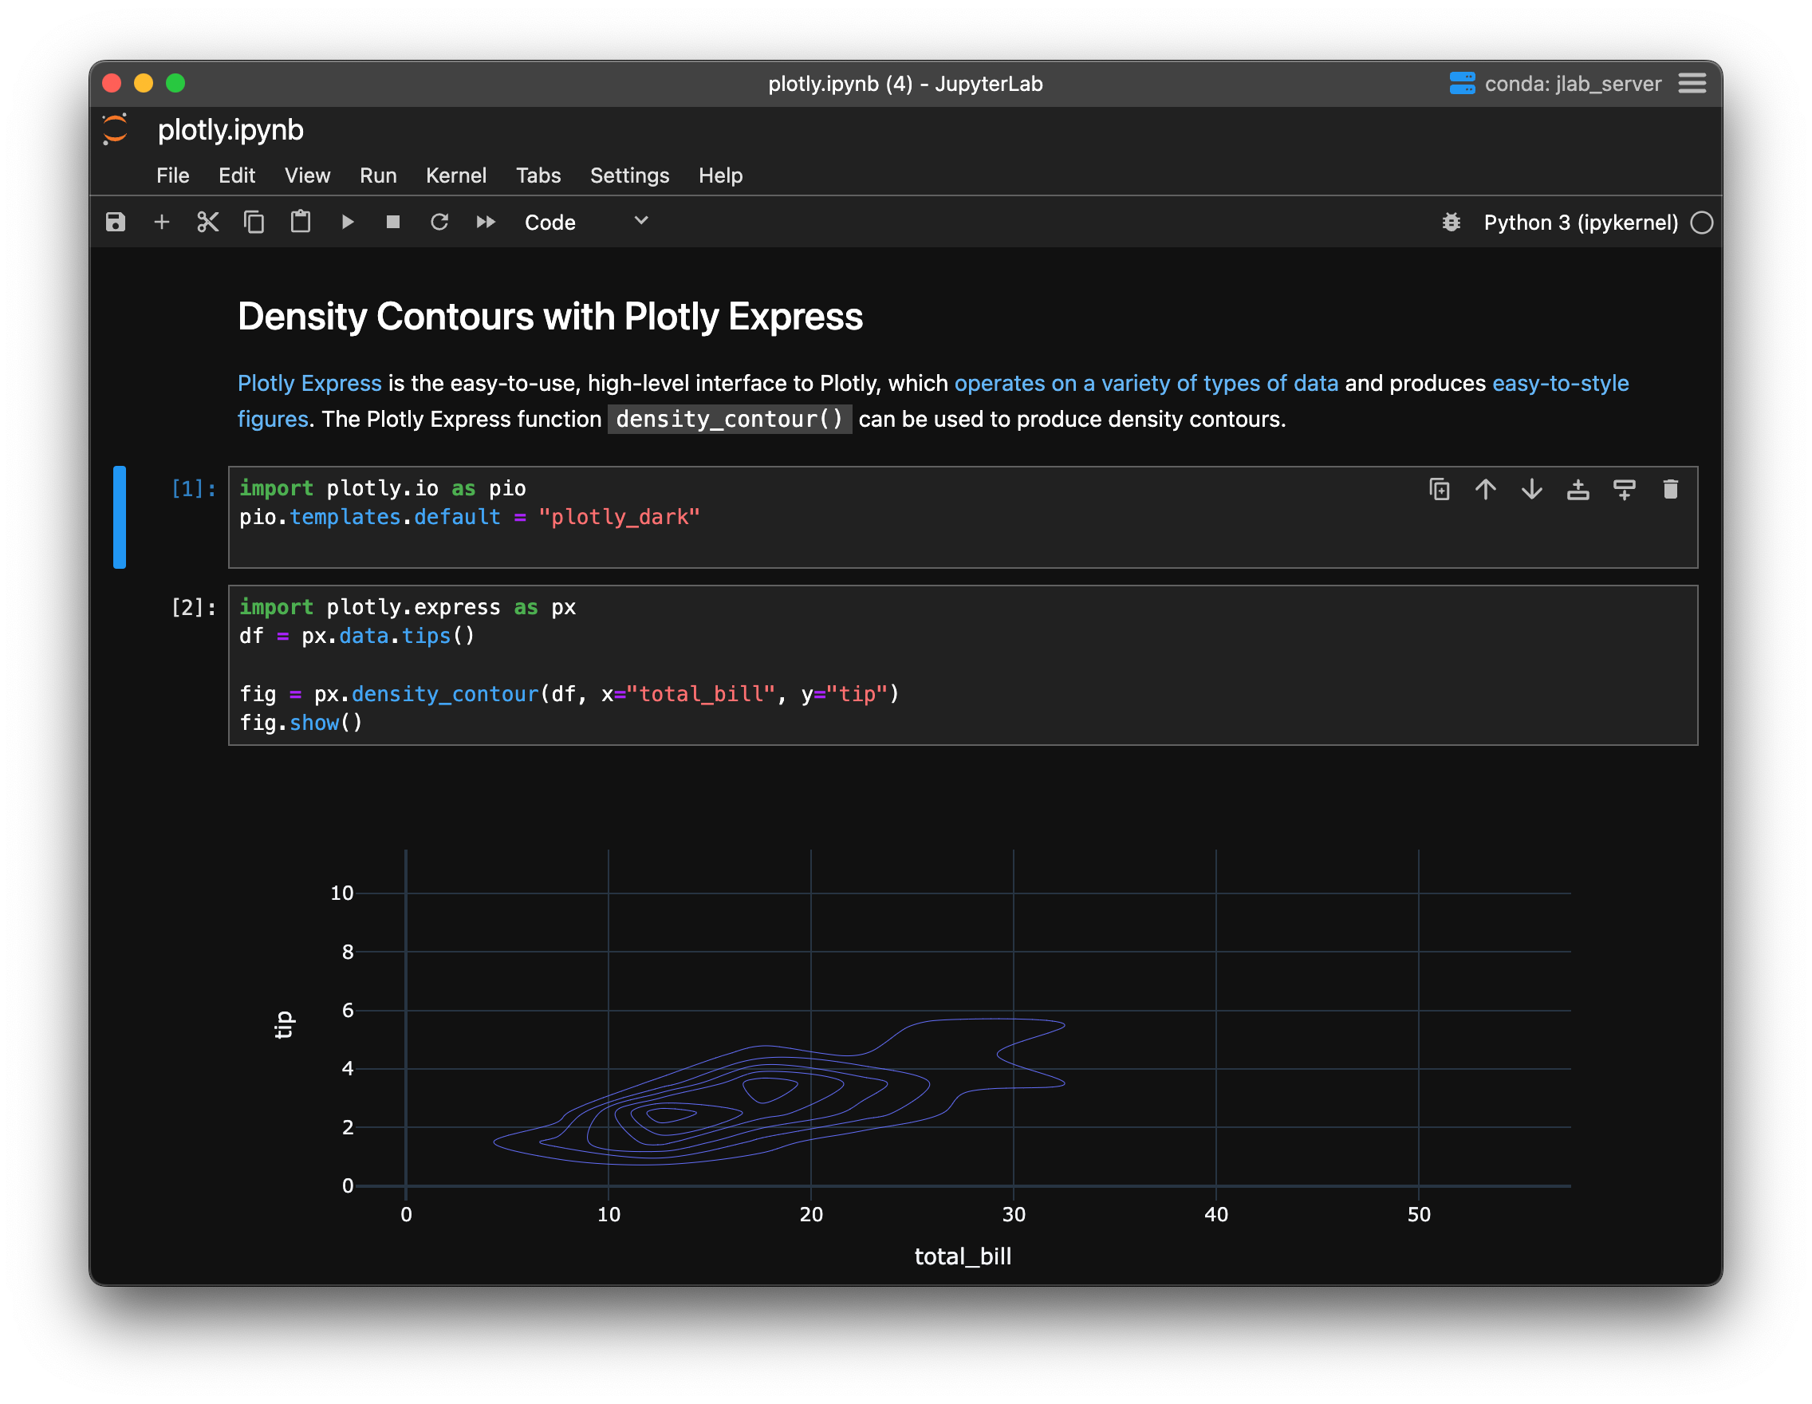The height and width of the screenshot is (1404, 1812).
Task: Move cell 1 down with the arrow
Action: point(1532,490)
